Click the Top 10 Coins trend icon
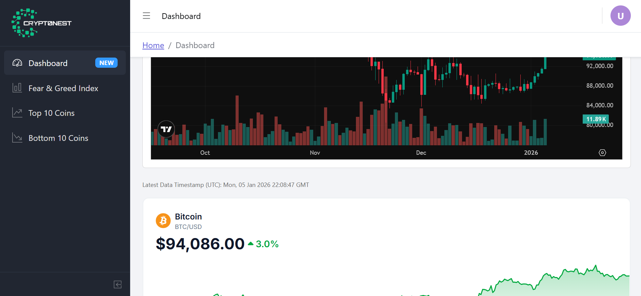This screenshot has width=641, height=296. pos(17,113)
